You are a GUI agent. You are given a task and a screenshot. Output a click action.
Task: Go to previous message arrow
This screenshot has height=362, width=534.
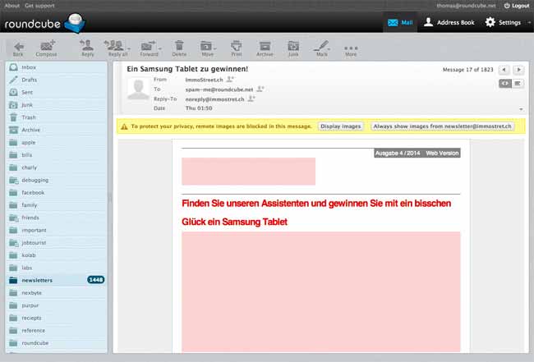504,70
